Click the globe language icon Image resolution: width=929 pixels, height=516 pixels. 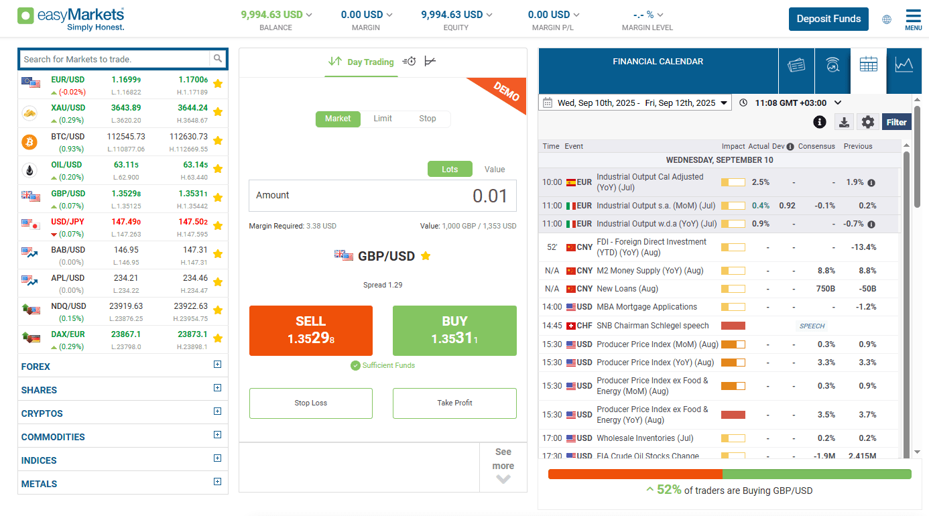click(887, 19)
